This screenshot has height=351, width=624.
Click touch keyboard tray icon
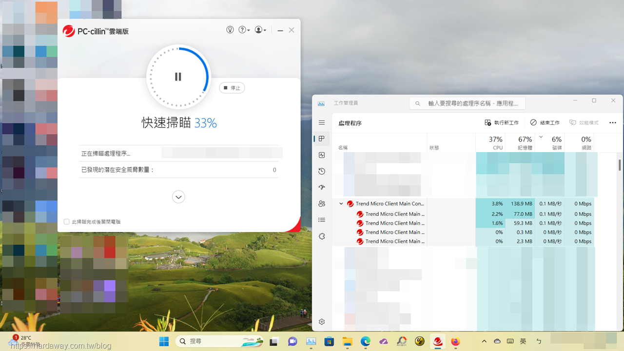[x=510, y=341]
